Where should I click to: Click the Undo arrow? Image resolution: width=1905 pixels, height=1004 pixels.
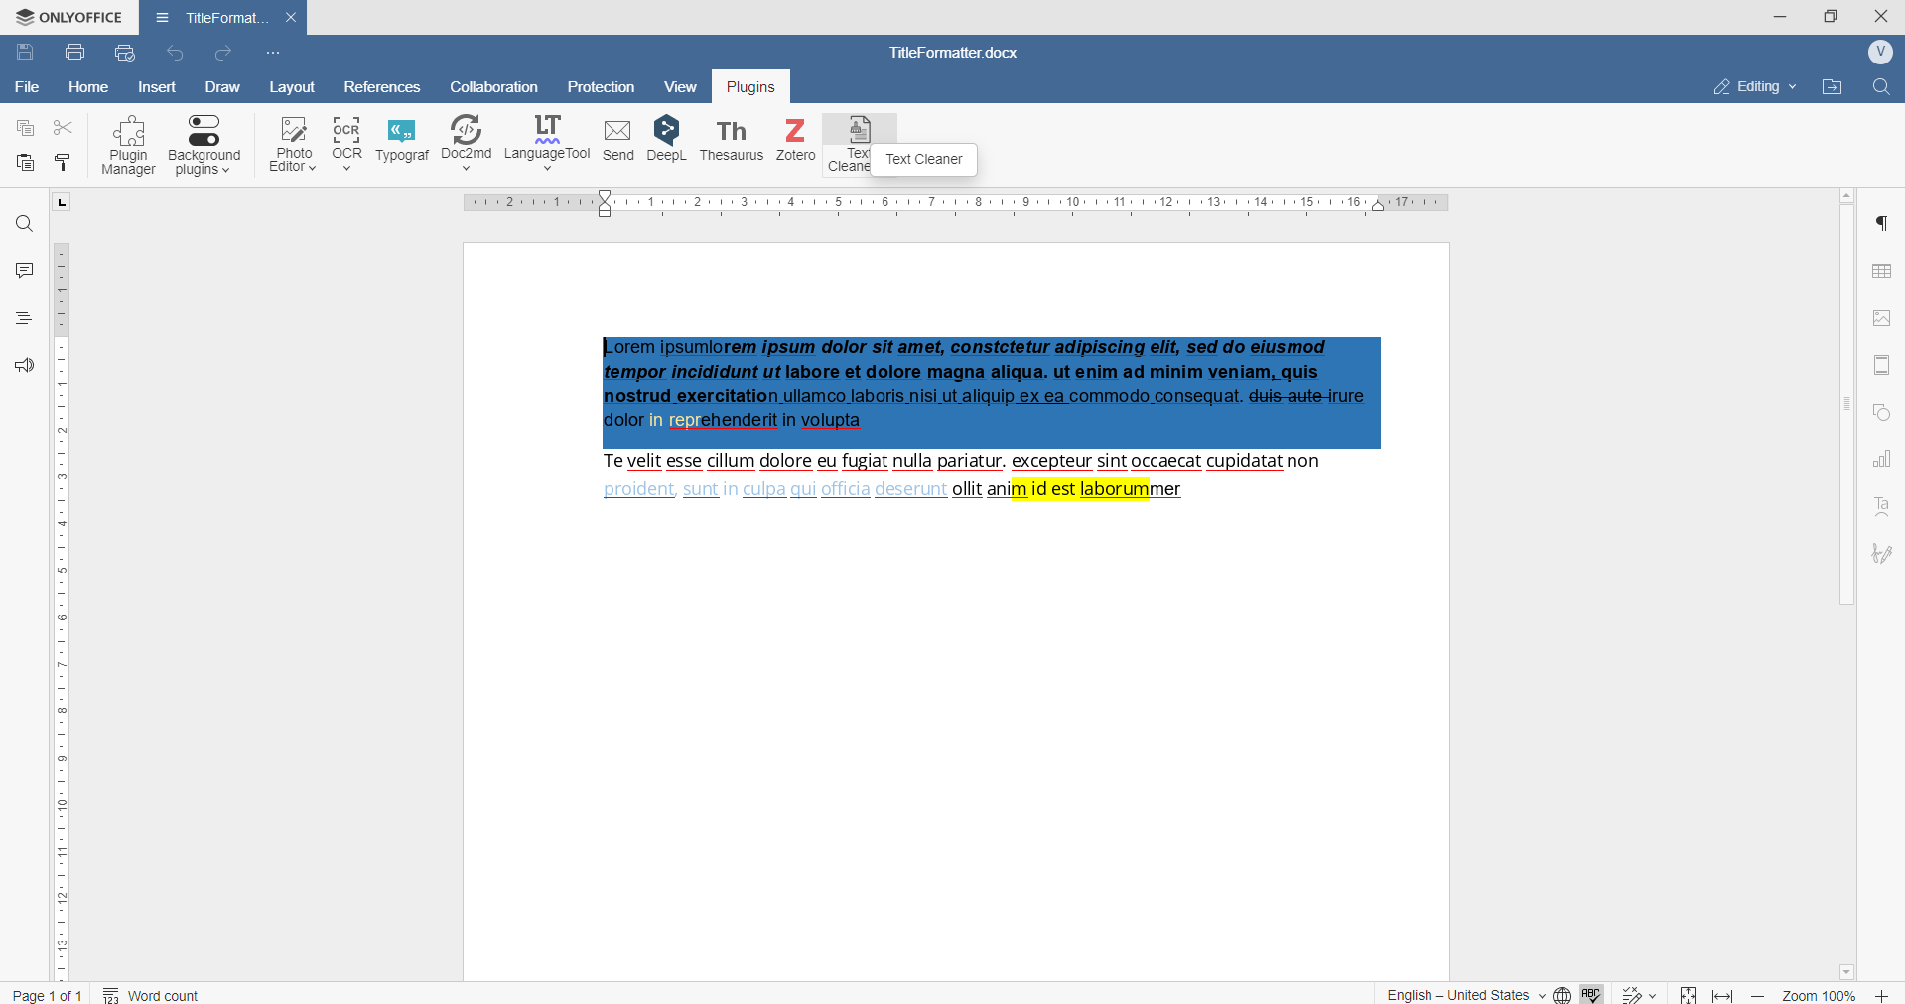[175, 53]
